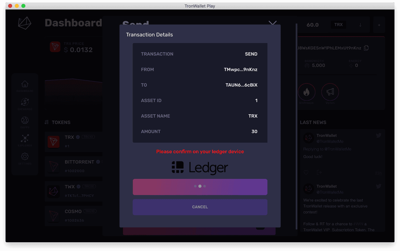This screenshot has height=251, width=400.
Task: Select the TWX token icon
Action: click(53, 191)
